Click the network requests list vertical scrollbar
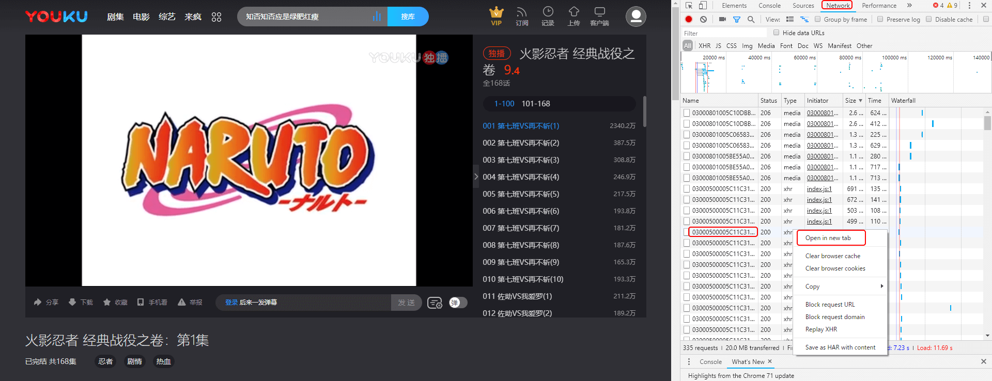This screenshot has height=381, width=992. [987, 123]
